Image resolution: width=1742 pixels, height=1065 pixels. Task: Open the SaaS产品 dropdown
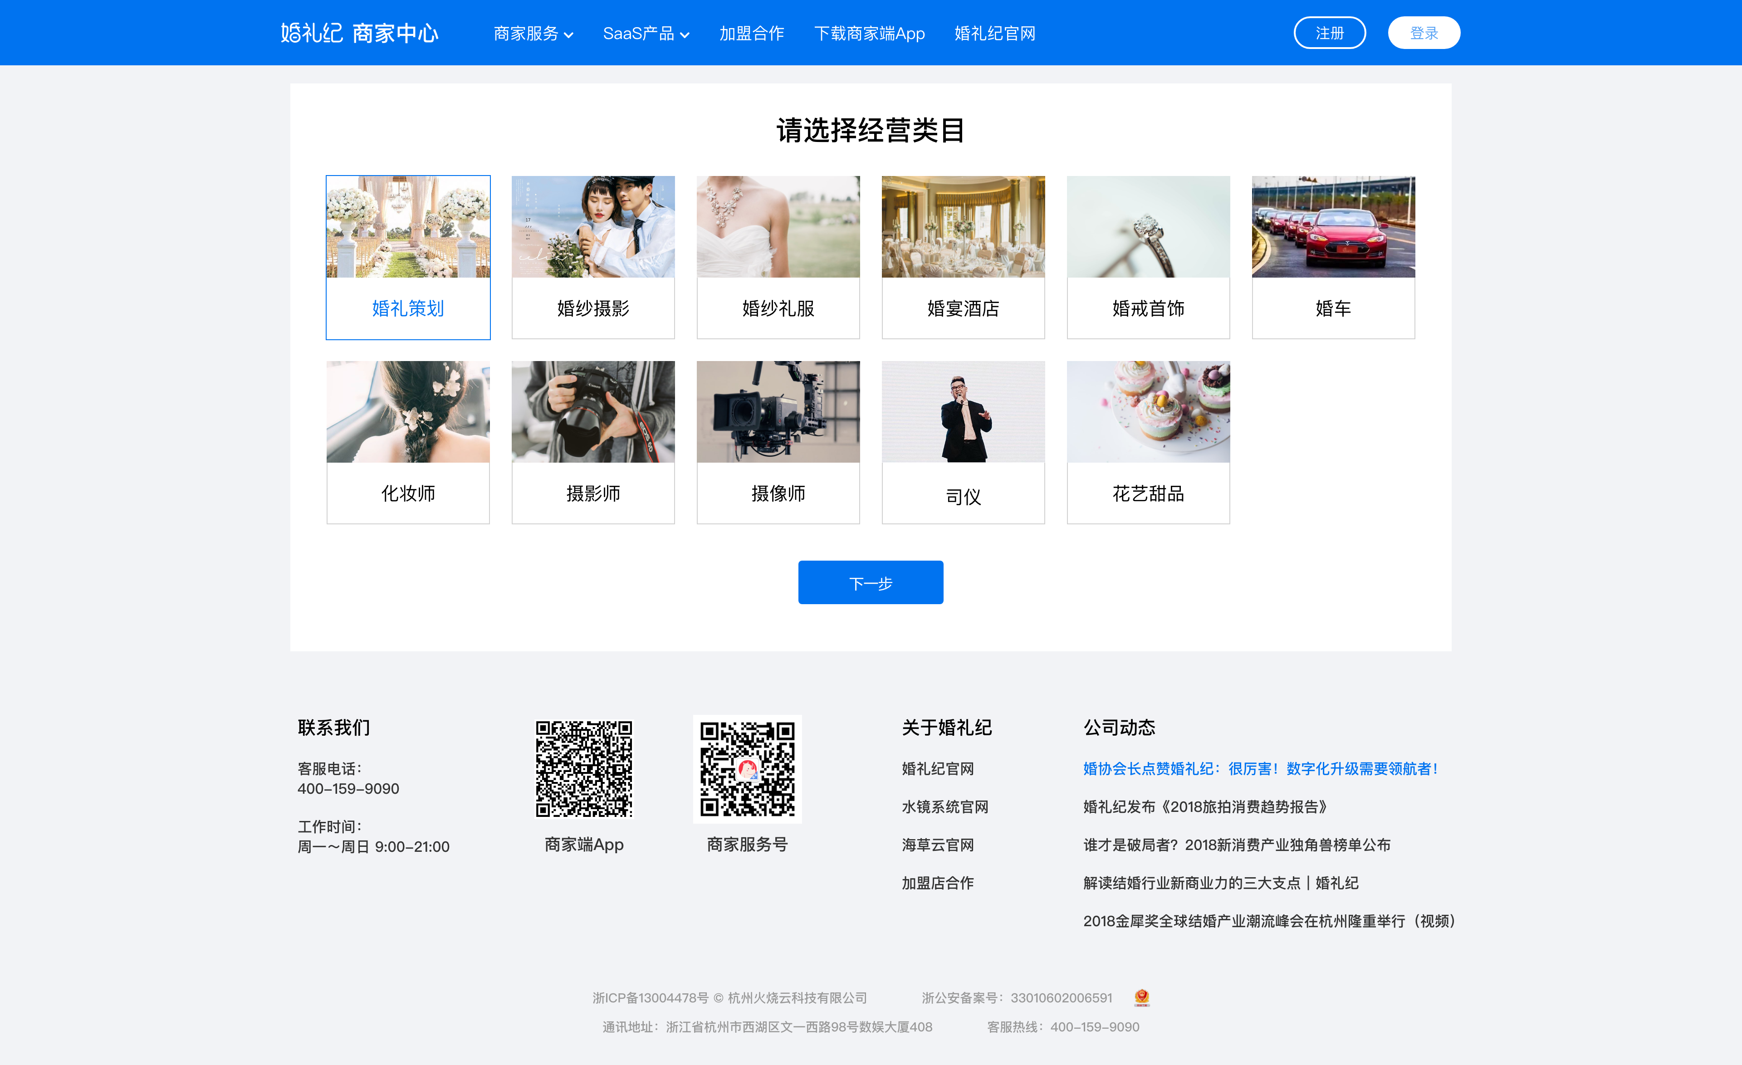tap(646, 33)
